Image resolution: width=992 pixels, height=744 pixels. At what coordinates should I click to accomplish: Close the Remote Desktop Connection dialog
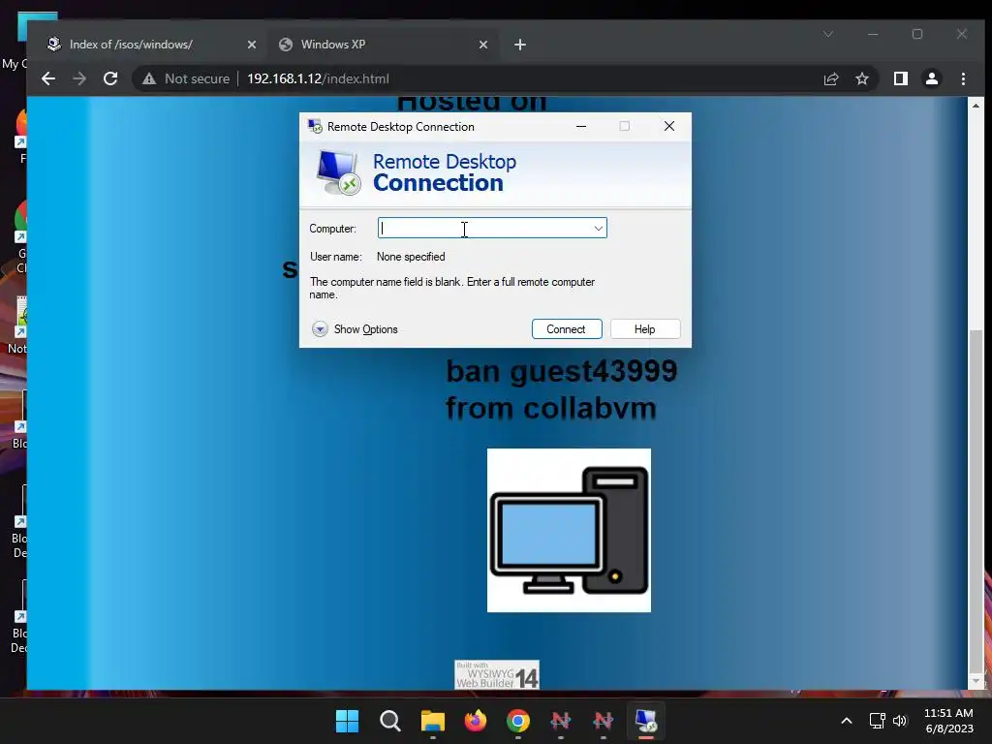click(x=668, y=126)
